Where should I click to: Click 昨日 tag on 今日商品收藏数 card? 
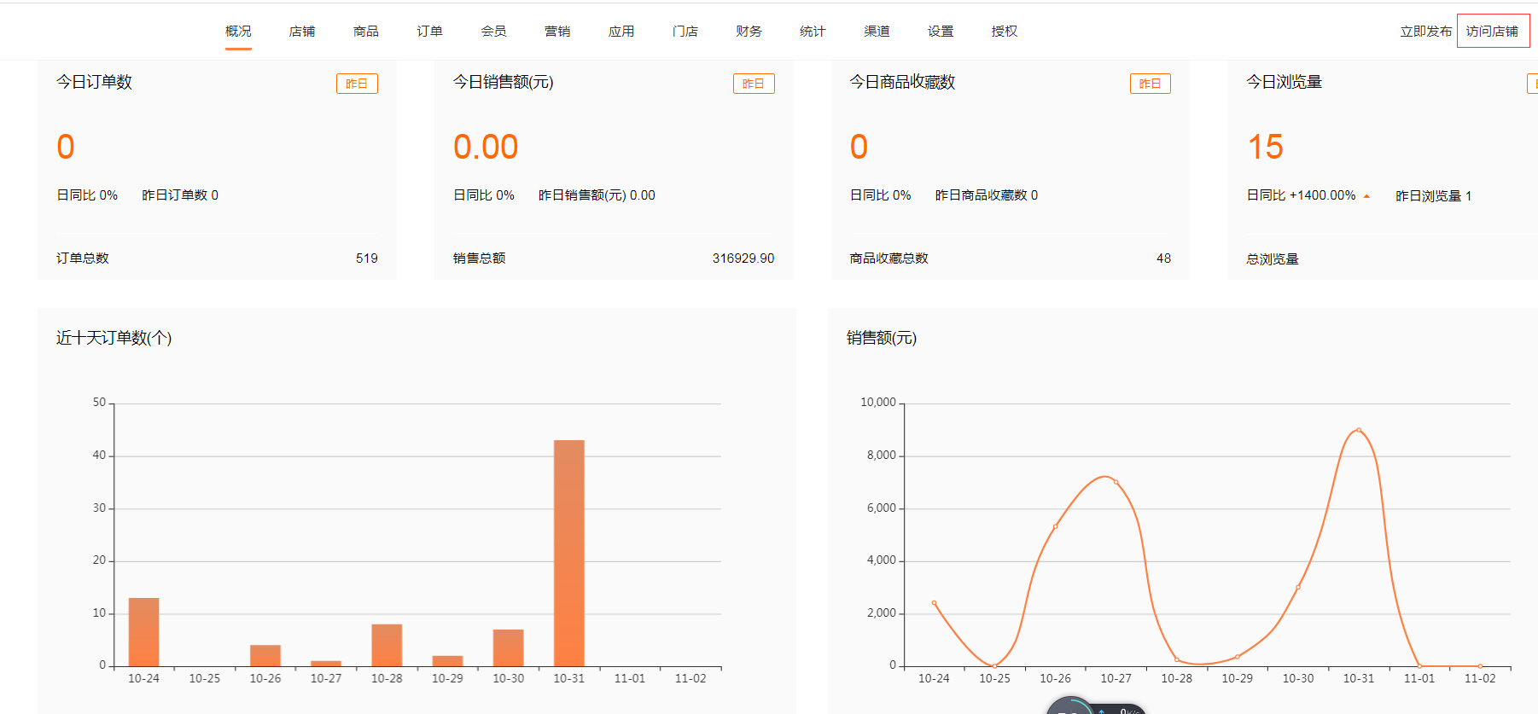tap(1150, 84)
